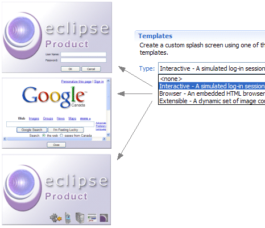Select "the web" search radio button
The width and height of the screenshot is (265, 228).
coord(44,136)
